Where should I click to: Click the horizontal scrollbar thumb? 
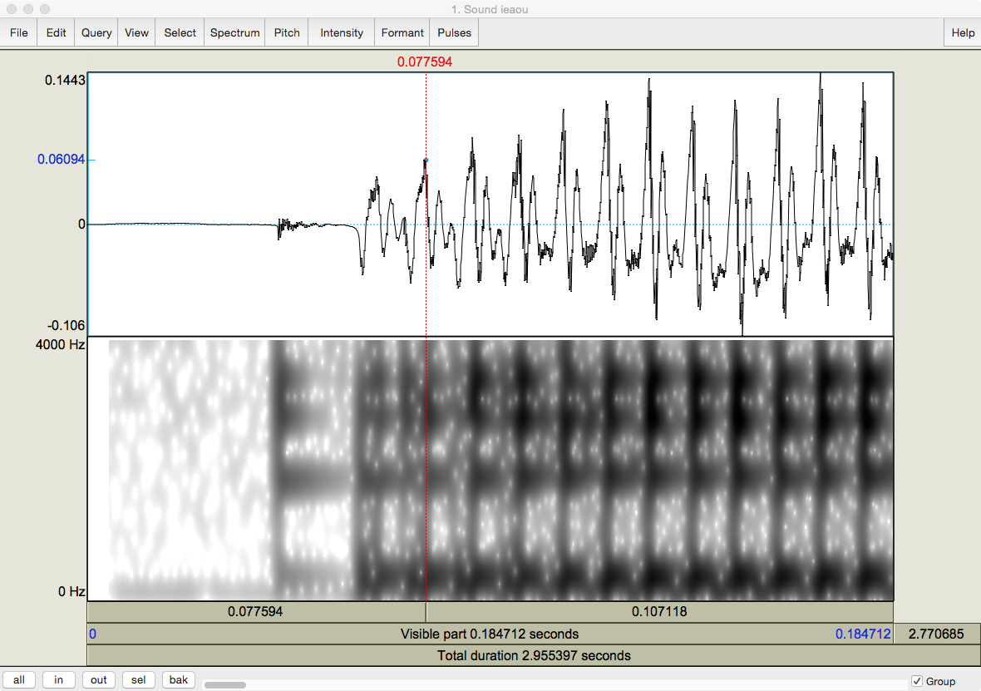coord(225,684)
